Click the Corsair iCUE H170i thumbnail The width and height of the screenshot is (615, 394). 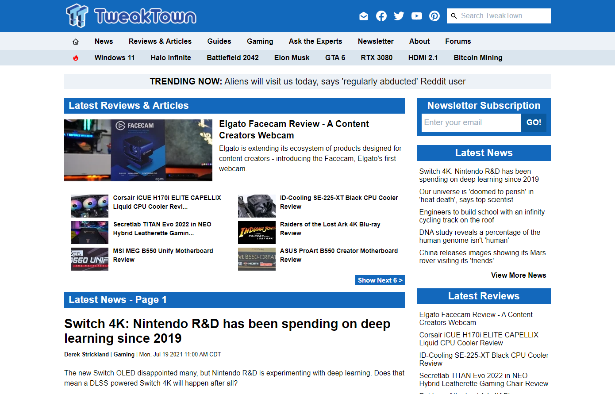[89, 206]
